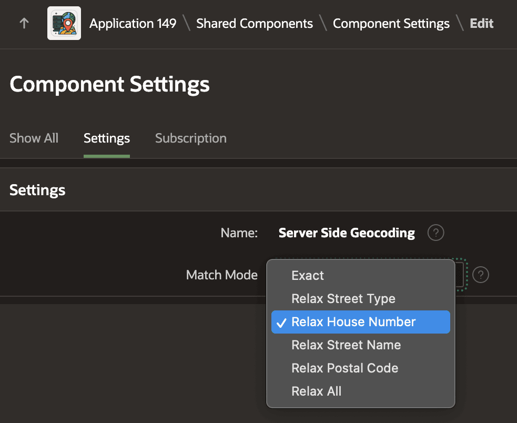Image resolution: width=517 pixels, height=423 pixels.
Task: Click the Match Mode field label
Action: 221,275
